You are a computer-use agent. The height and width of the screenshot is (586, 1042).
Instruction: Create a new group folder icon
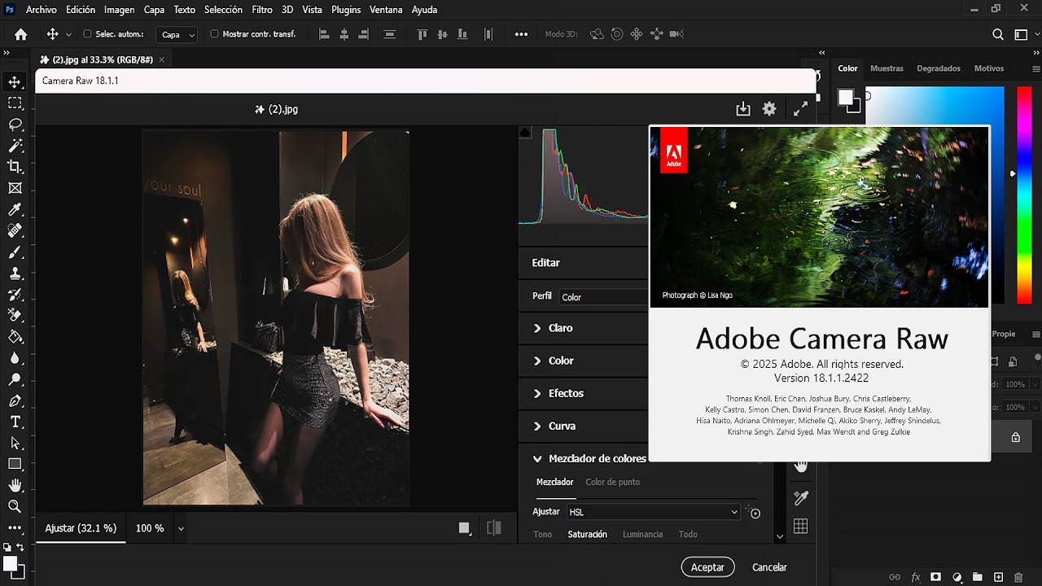(978, 577)
